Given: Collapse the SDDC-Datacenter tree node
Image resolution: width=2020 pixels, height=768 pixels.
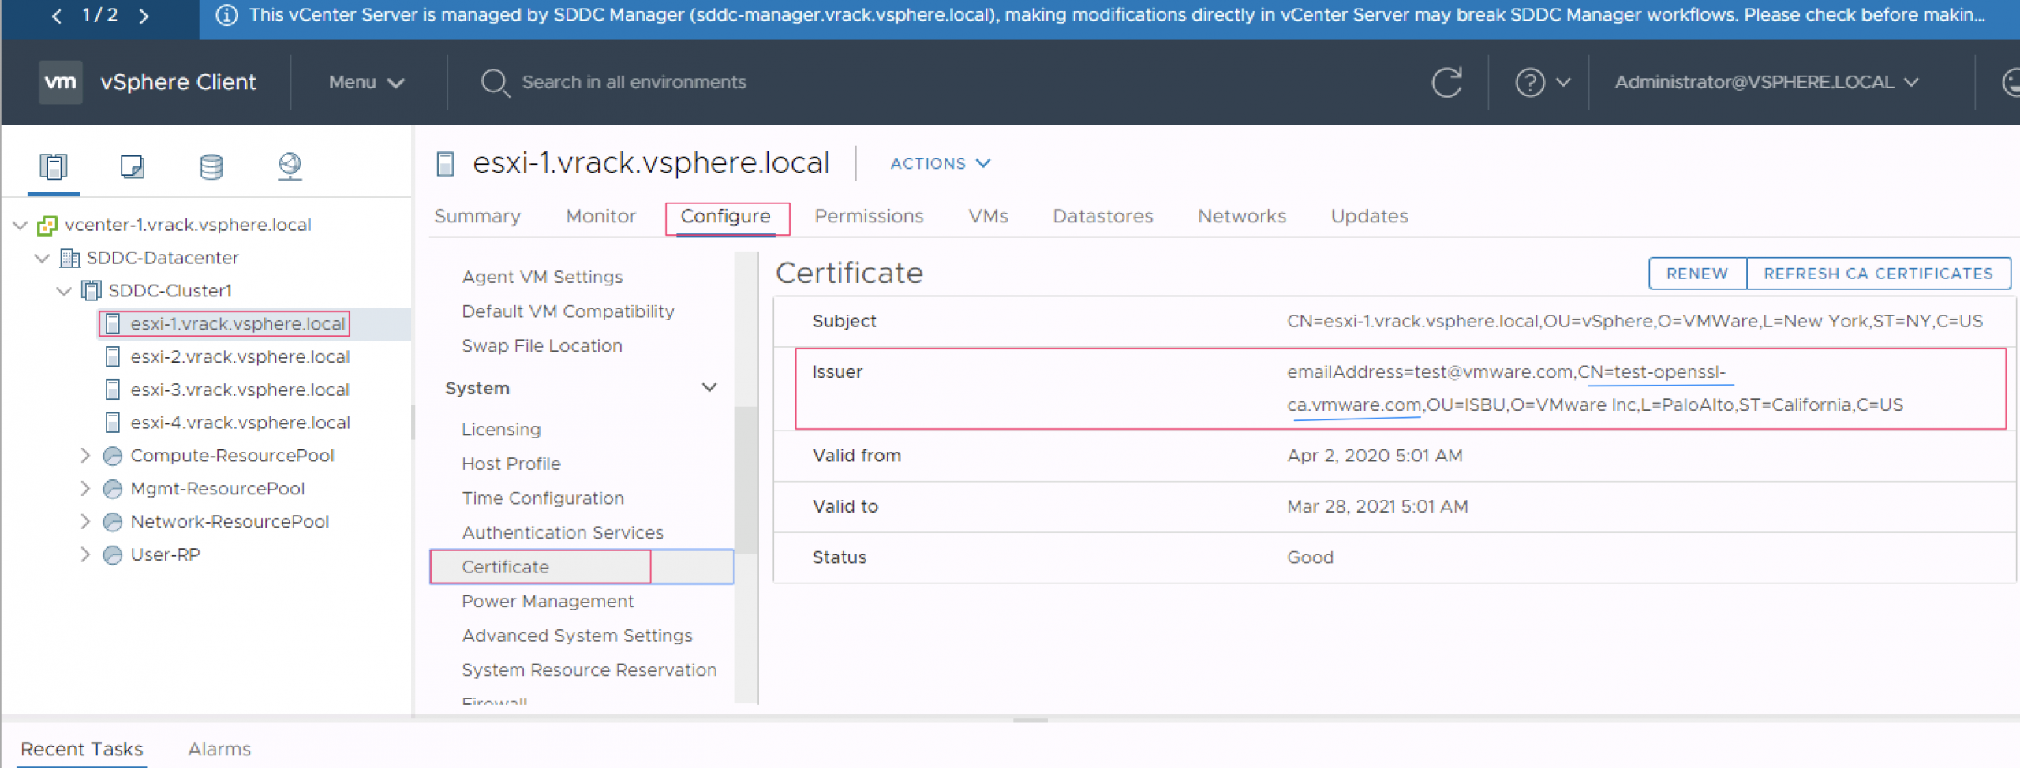Looking at the screenshot, I should coord(43,258).
